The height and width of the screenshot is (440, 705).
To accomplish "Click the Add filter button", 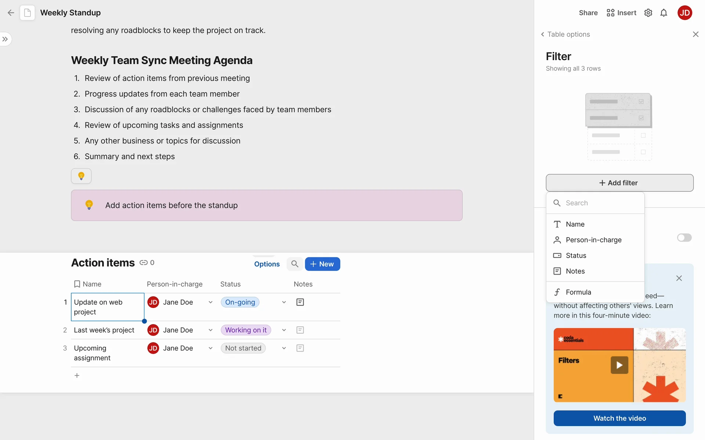I will coord(619,183).
